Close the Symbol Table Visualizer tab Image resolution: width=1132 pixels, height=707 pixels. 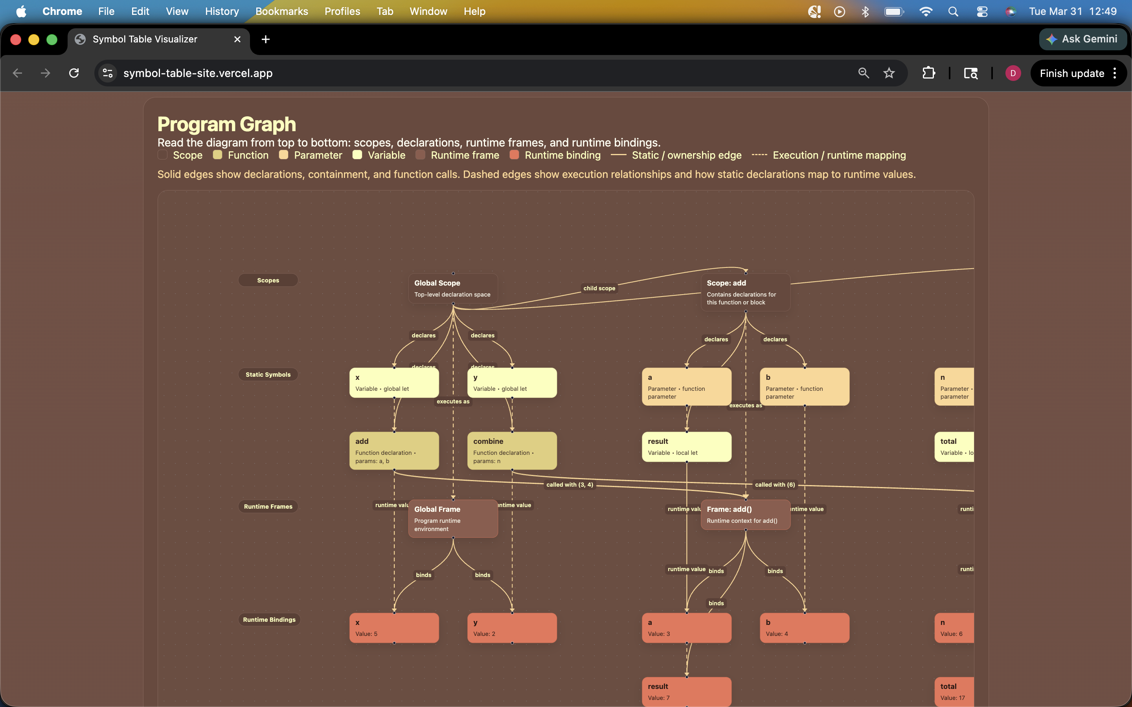(237, 39)
